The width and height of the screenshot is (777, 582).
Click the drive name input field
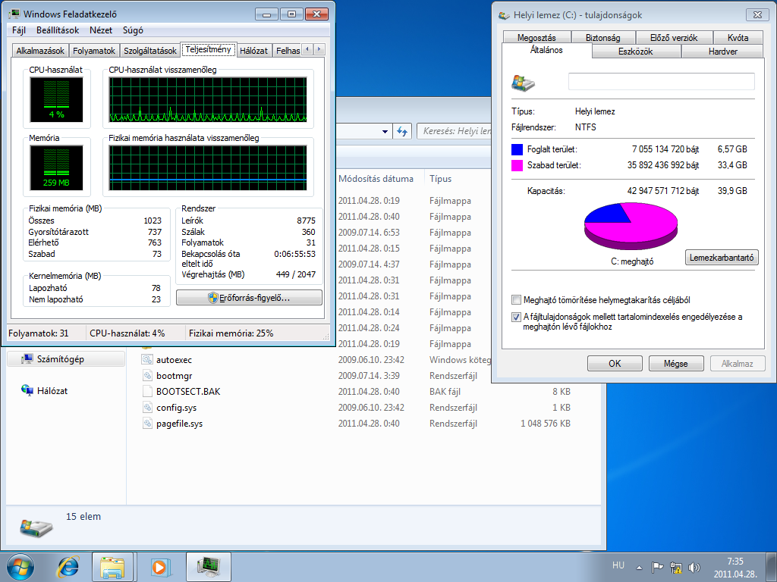click(662, 82)
